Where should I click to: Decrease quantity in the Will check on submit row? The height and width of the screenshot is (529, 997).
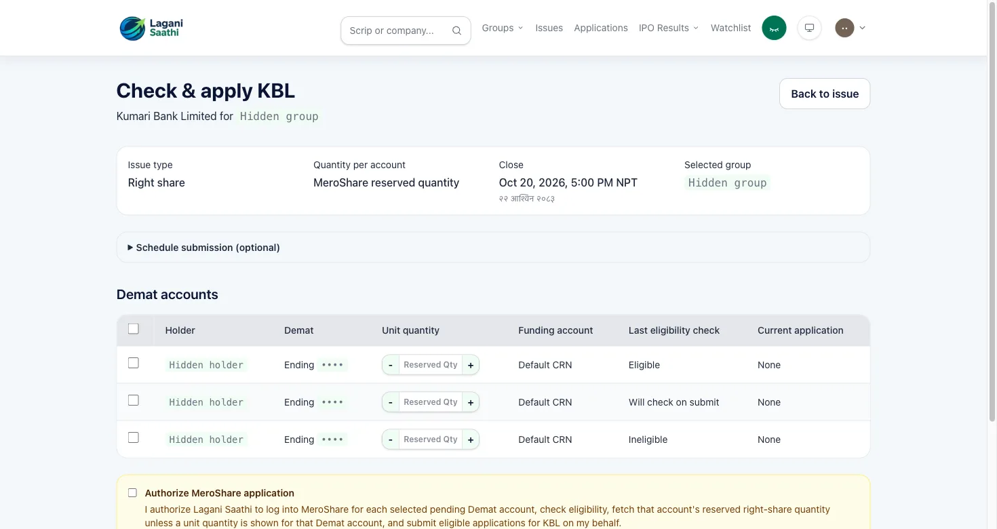(391, 402)
